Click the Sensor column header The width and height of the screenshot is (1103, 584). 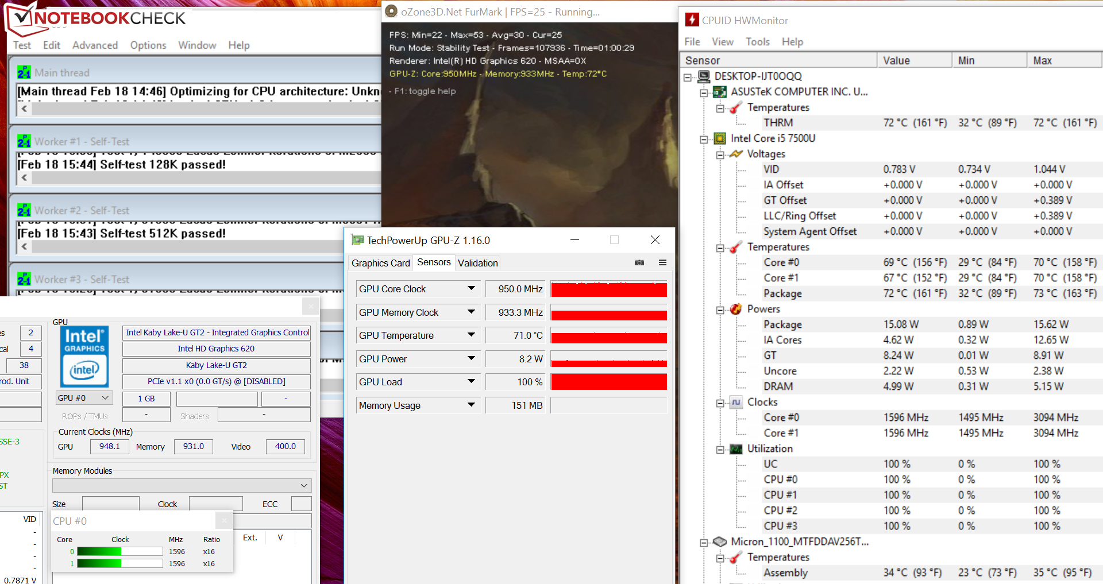point(778,60)
